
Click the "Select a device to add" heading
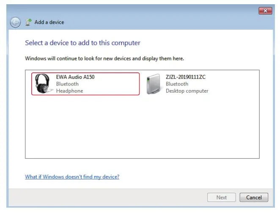[x=82, y=43]
